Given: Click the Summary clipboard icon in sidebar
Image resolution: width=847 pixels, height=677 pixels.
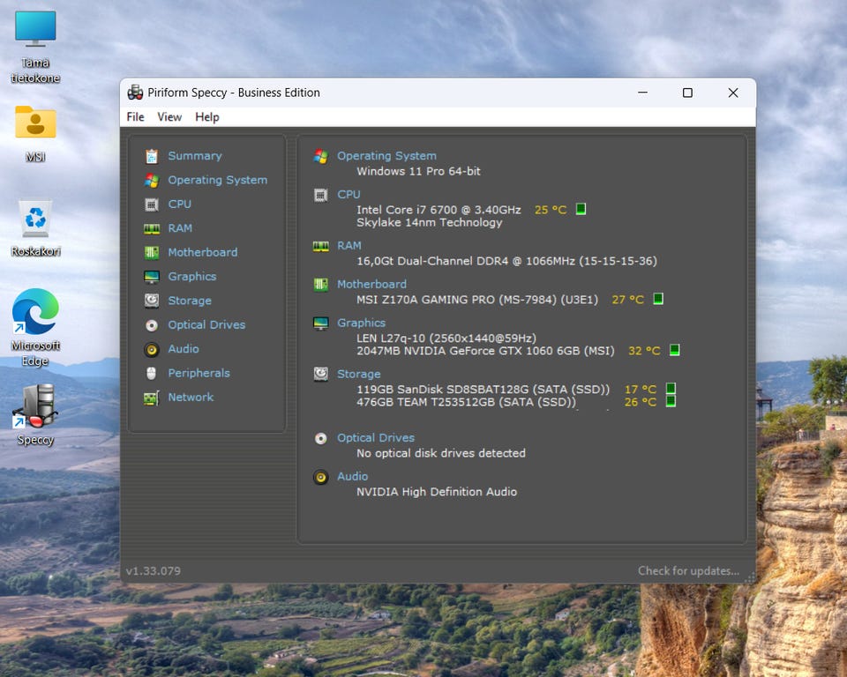Looking at the screenshot, I should click(152, 156).
